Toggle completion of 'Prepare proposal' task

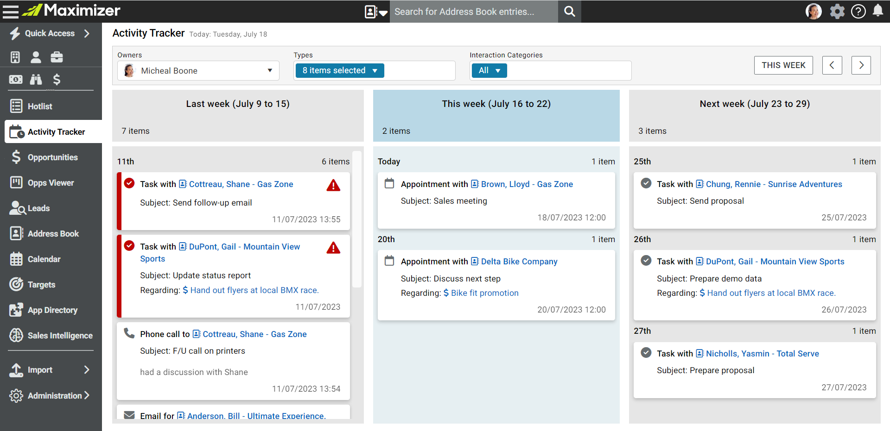[x=646, y=352]
